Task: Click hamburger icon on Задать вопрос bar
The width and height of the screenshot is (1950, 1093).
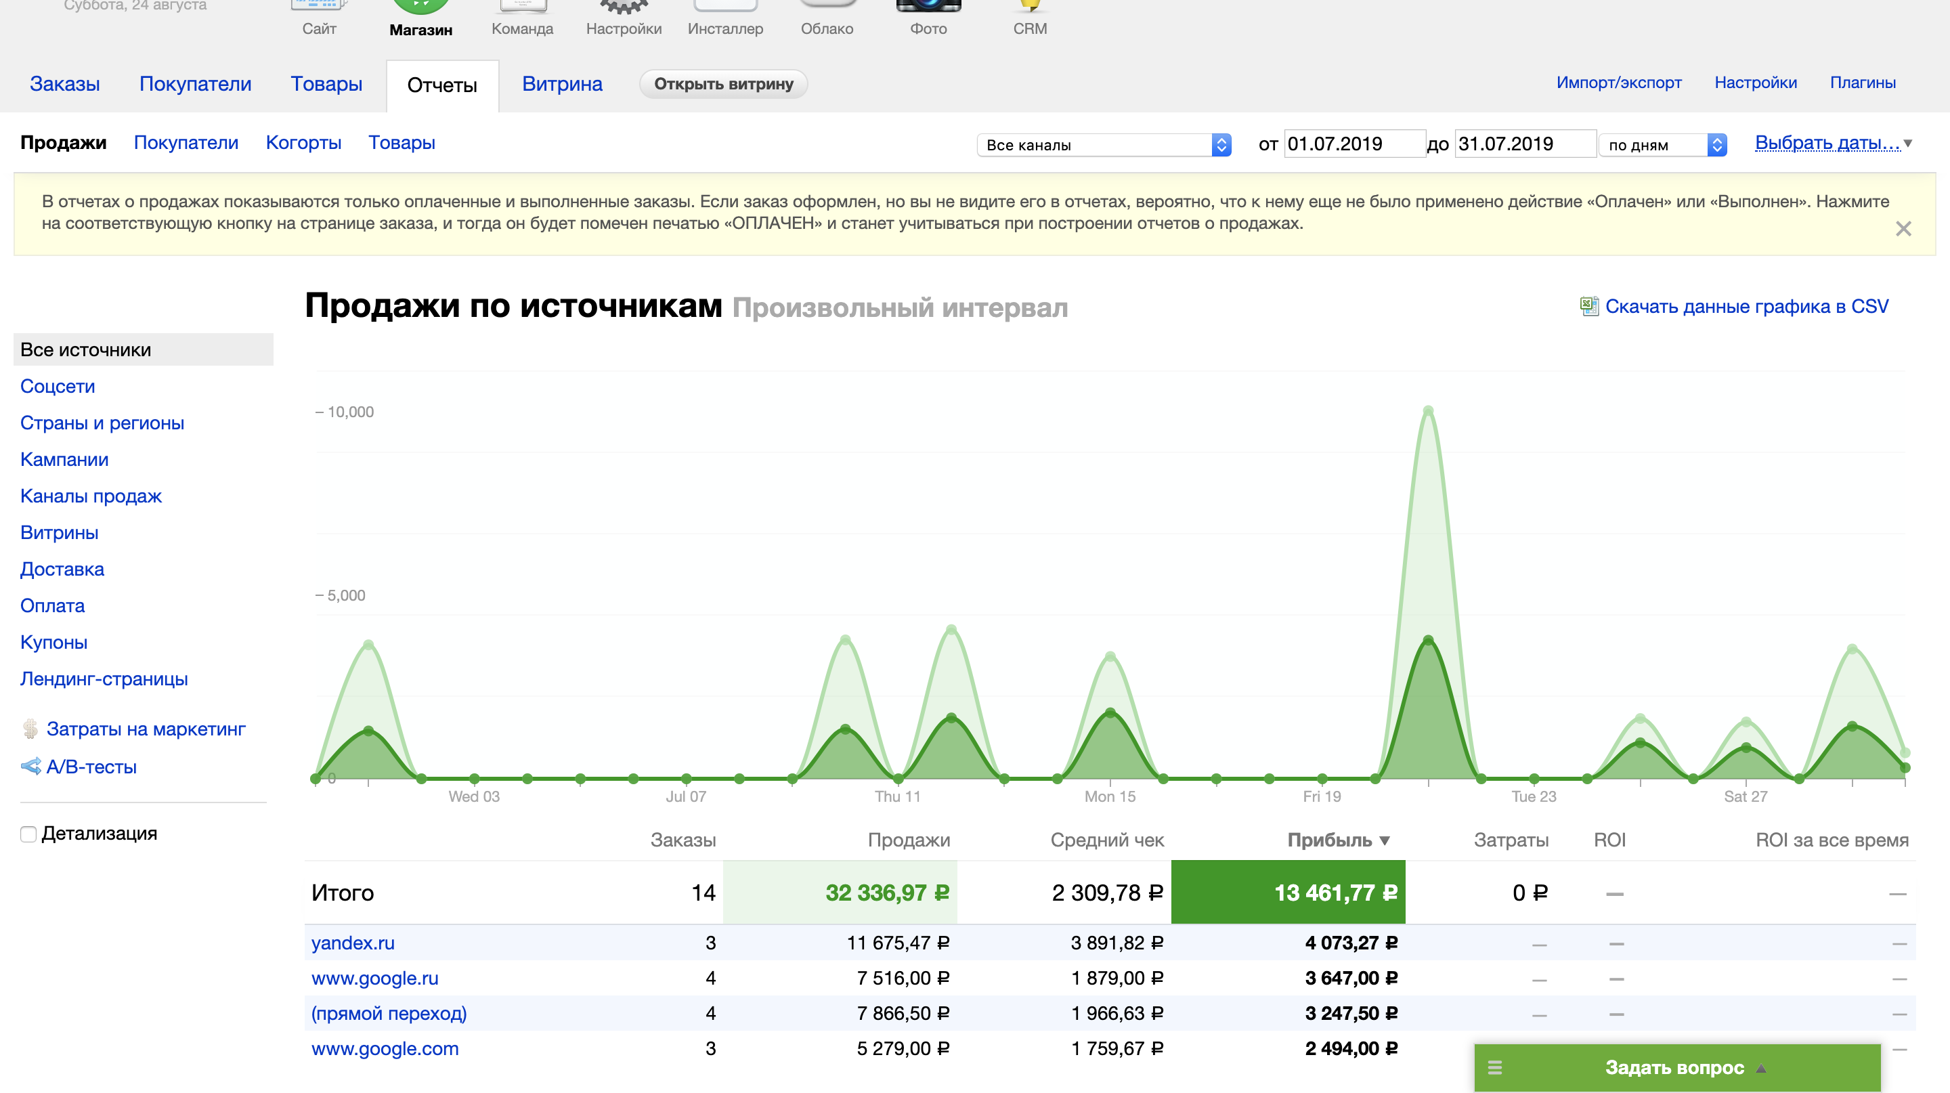Action: [1494, 1067]
